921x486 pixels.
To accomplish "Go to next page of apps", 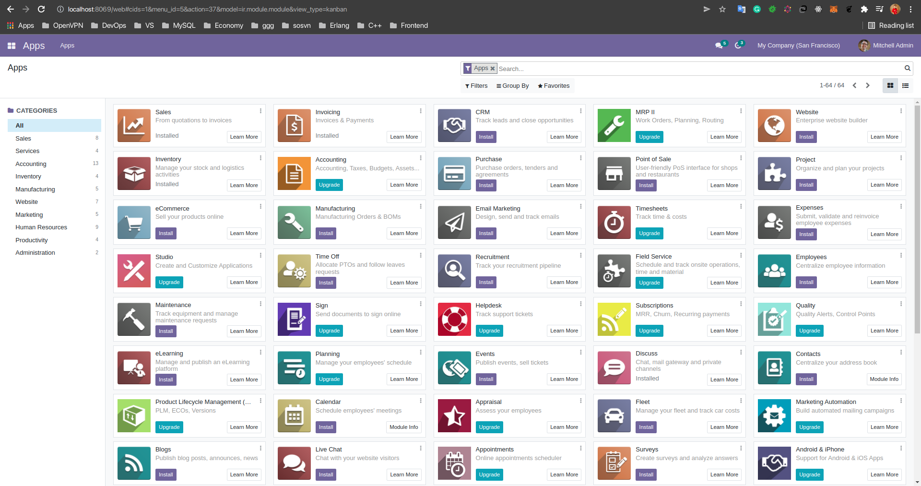I will (x=867, y=85).
